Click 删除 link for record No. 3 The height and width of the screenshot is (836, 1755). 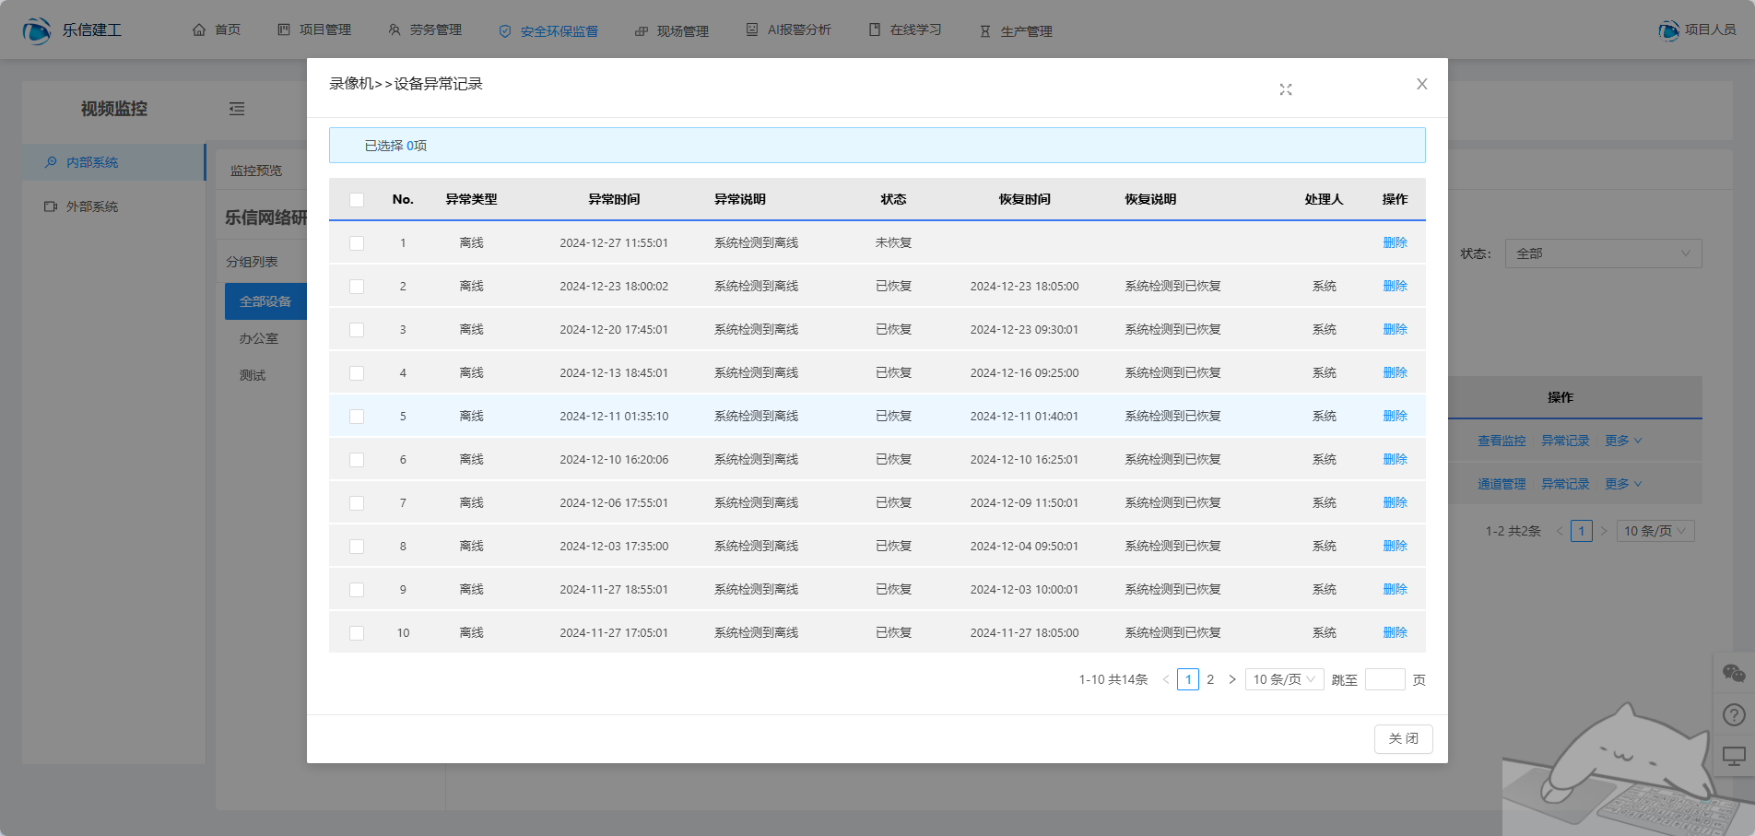[1395, 329]
